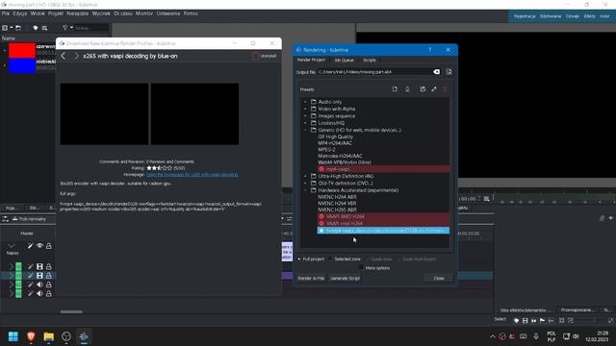Viewport: 616px width, 346px height.
Task: Expand the Images sequence preset folder
Action: 305,115
